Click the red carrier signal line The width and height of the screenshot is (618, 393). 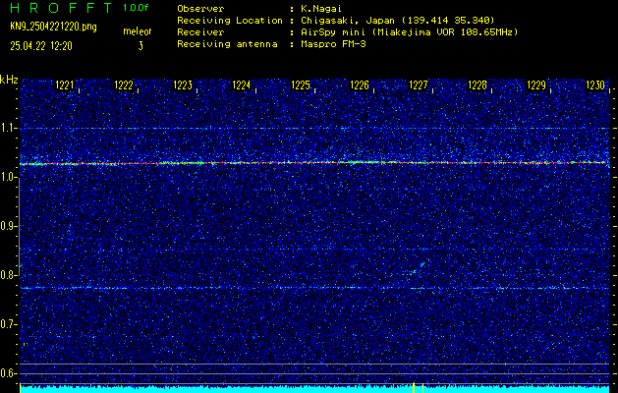click(x=314, y=163)
